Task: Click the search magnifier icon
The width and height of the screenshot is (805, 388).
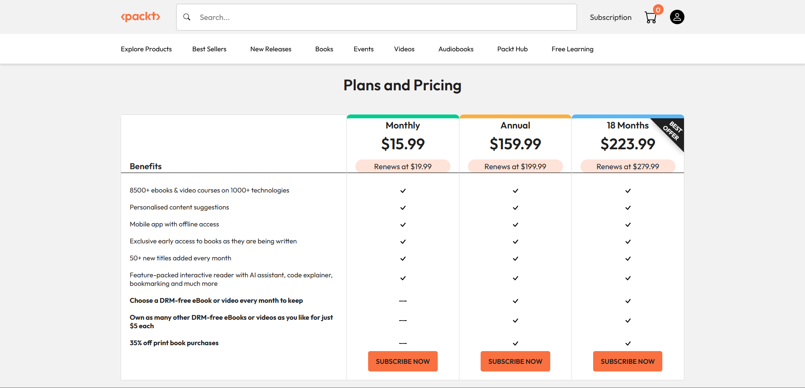Action: click(x=187, y=17)
